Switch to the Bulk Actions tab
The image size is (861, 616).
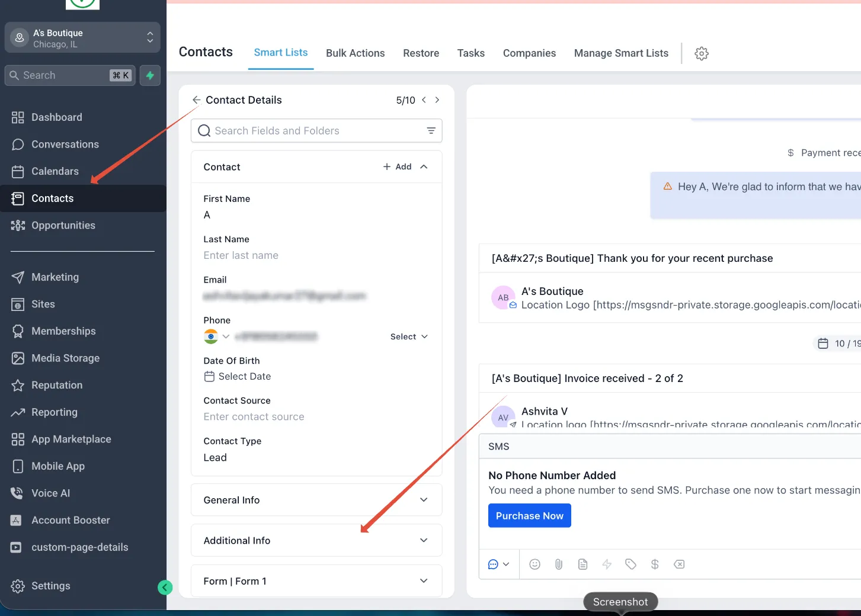356,53
